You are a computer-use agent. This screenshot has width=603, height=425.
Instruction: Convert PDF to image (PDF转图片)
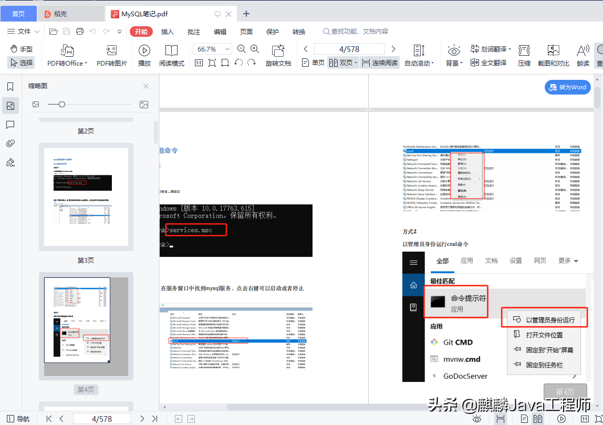click(x=111, y=56)
